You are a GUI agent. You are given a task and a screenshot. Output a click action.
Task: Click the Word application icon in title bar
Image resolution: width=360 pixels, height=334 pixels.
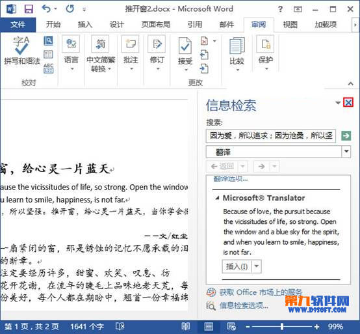pos(11,9)
